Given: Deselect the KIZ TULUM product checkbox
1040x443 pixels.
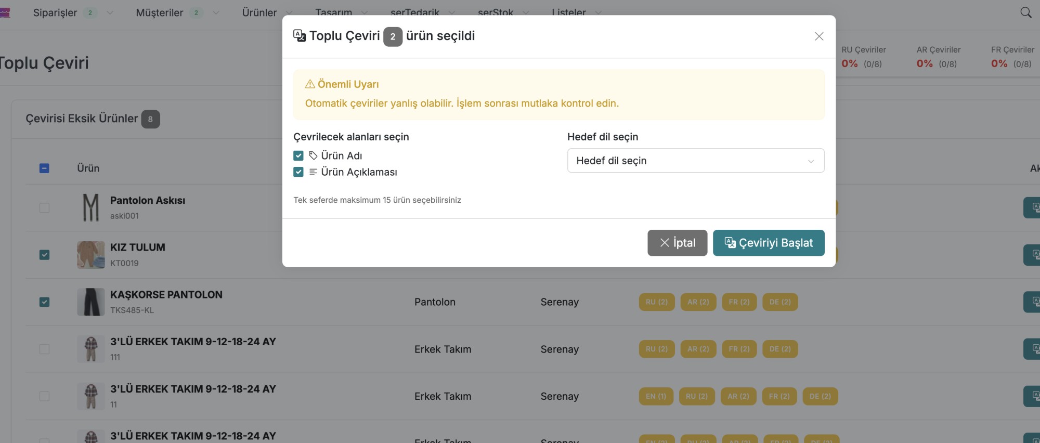Looking at the screenshot, I should [x=45, y=255].
